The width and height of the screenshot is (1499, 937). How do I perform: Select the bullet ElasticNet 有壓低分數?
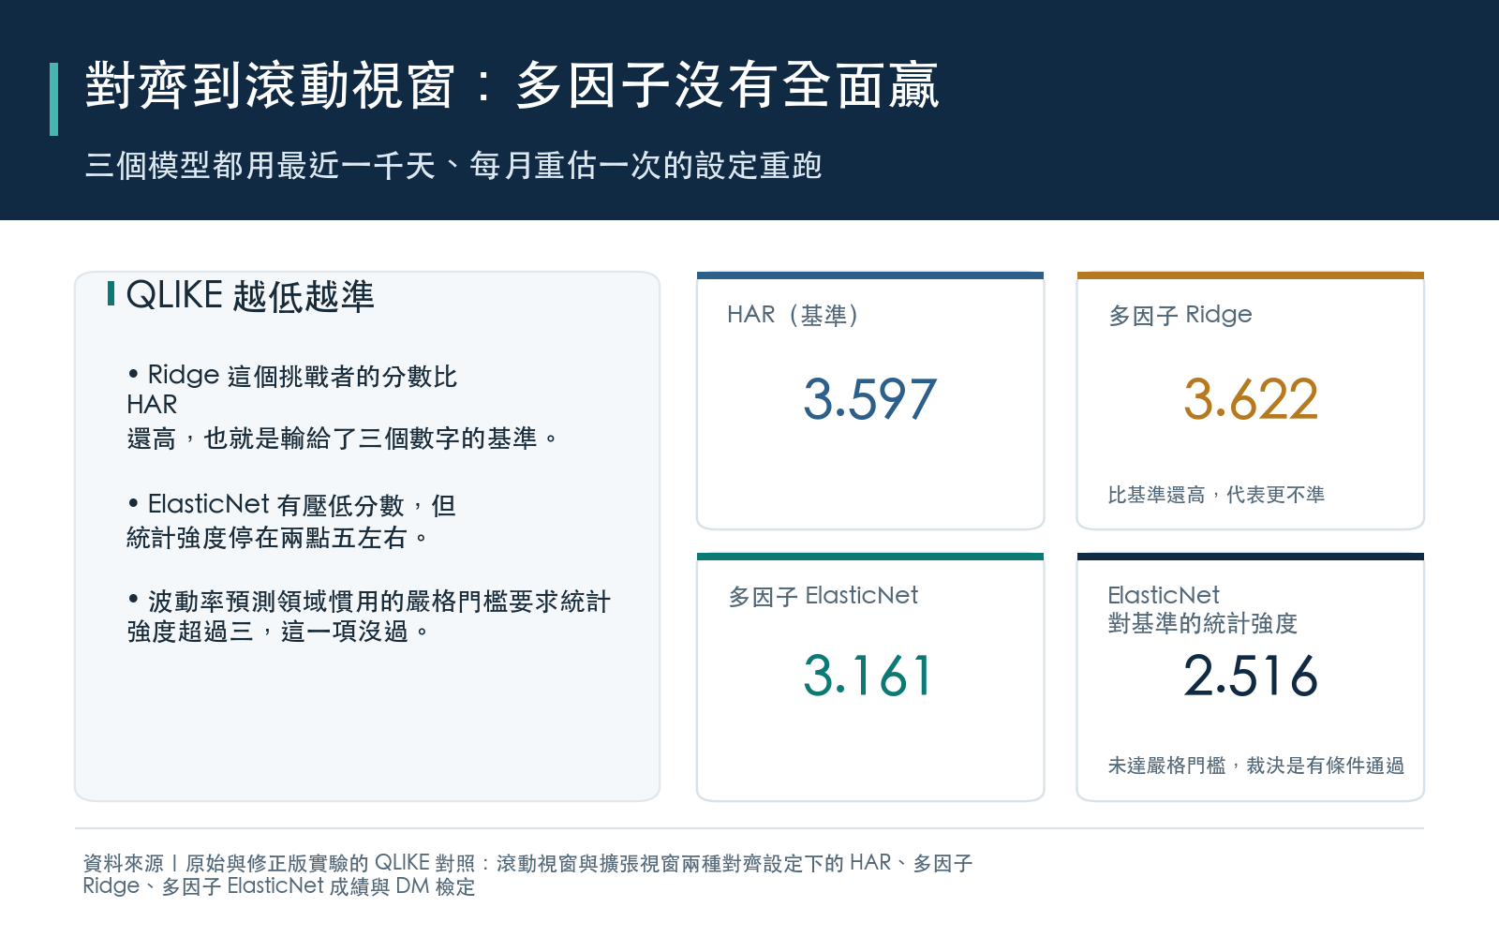tap(291, 521)
